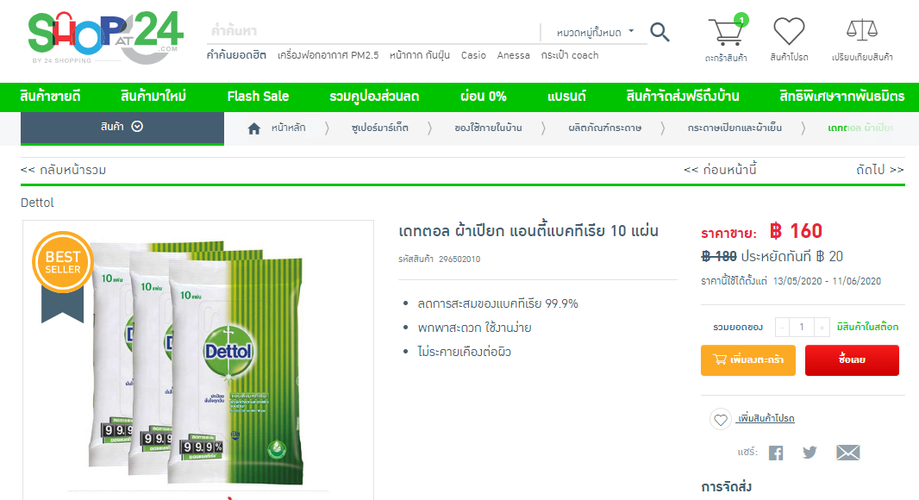Add product to favorites heart toggle
This screenshot has width=919, height=500.
point(721,419)
